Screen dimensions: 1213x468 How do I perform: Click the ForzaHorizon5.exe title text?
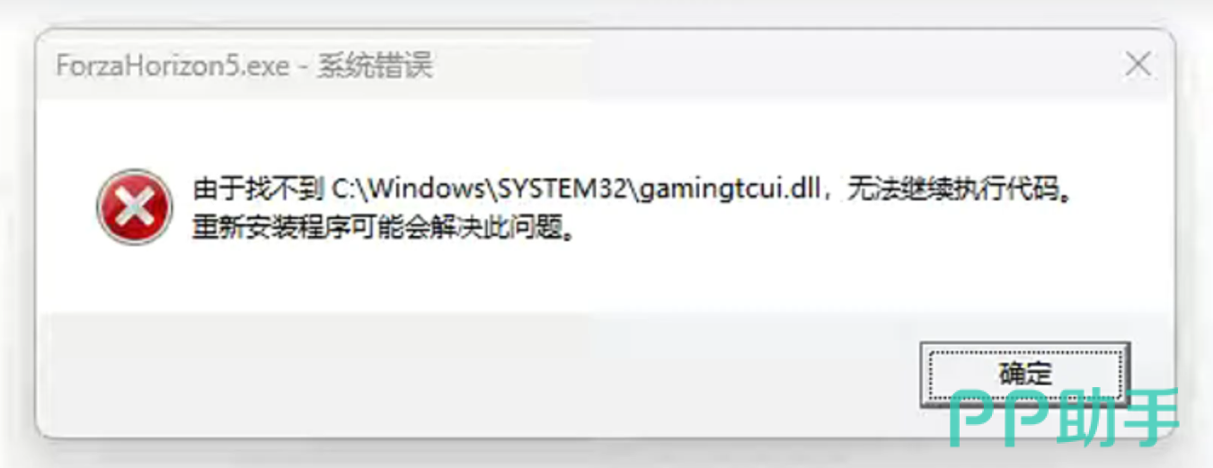172,66
